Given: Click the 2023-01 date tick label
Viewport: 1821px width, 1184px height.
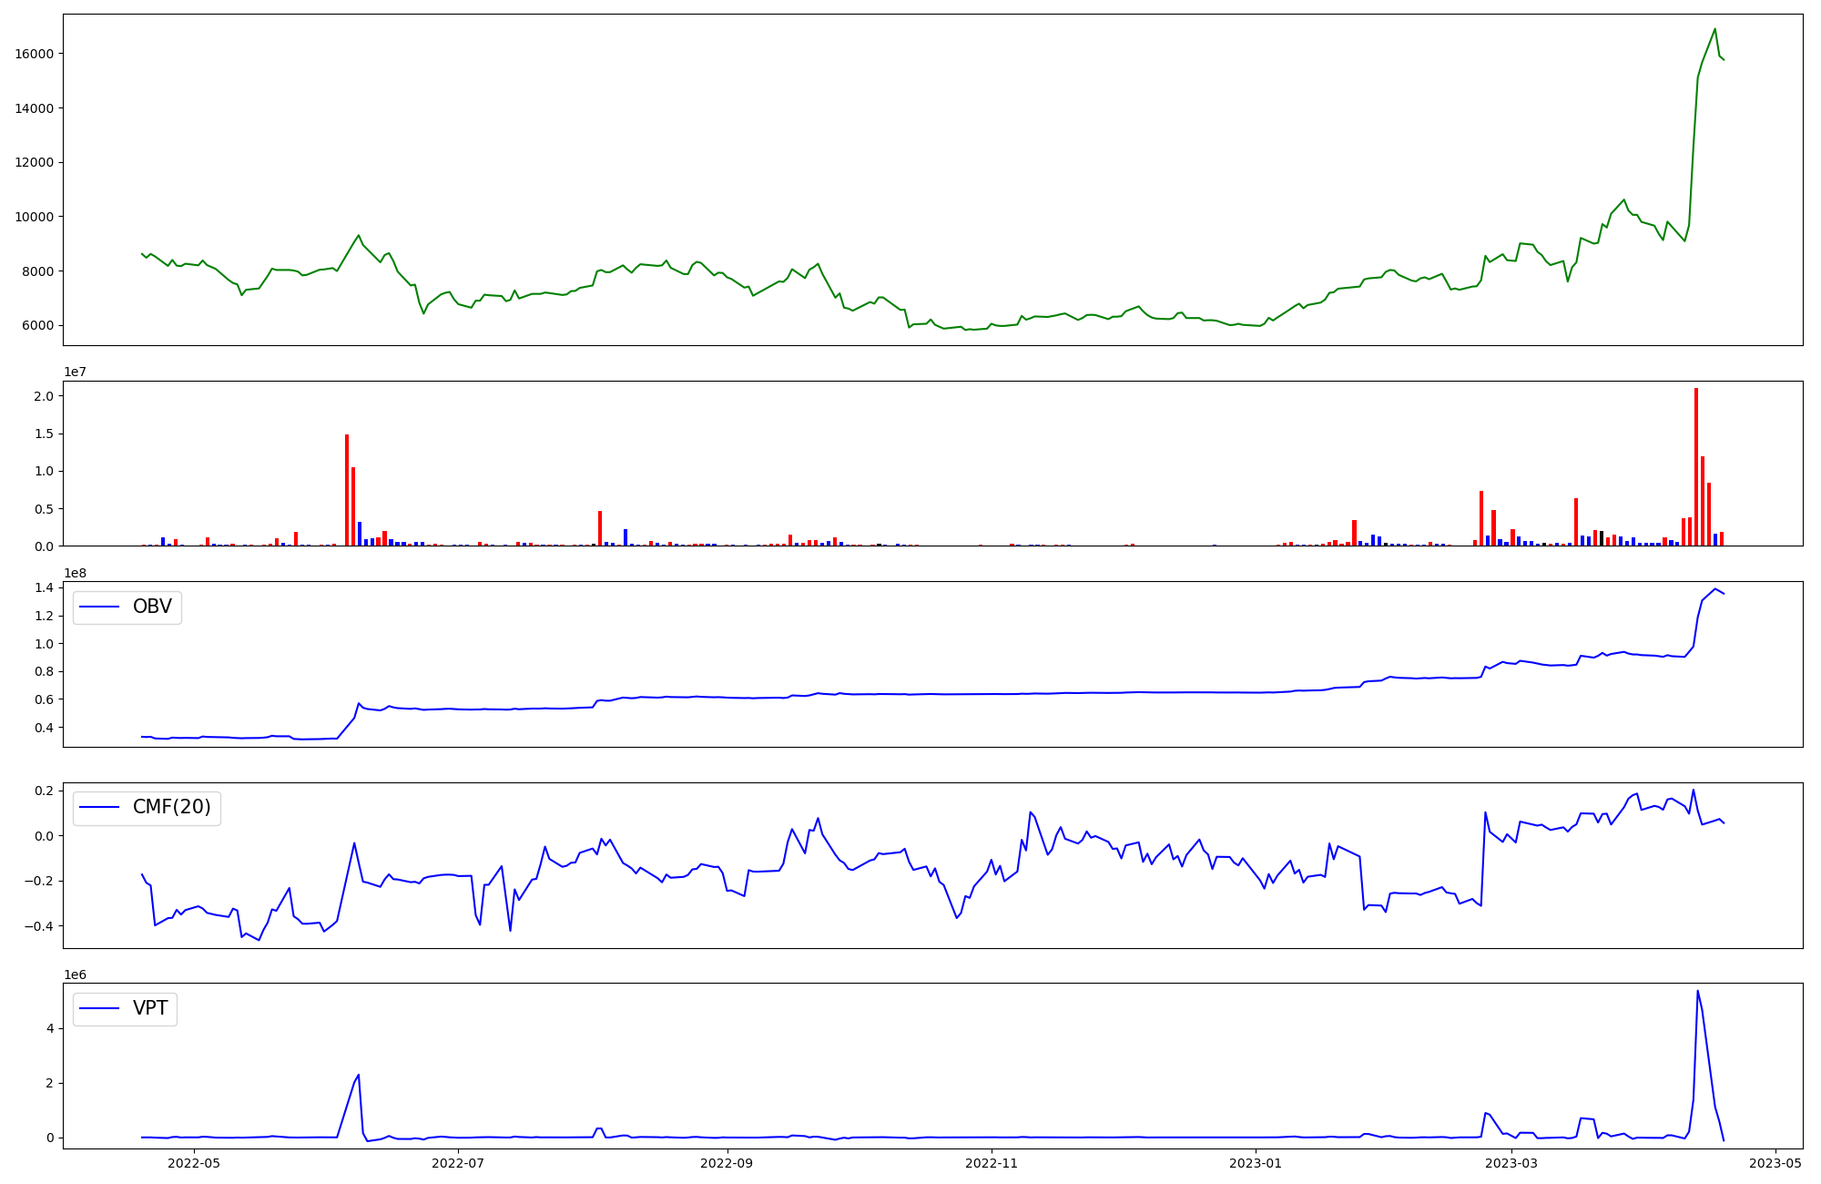Looking at the screenshot, I should tap(1256, 1163).
